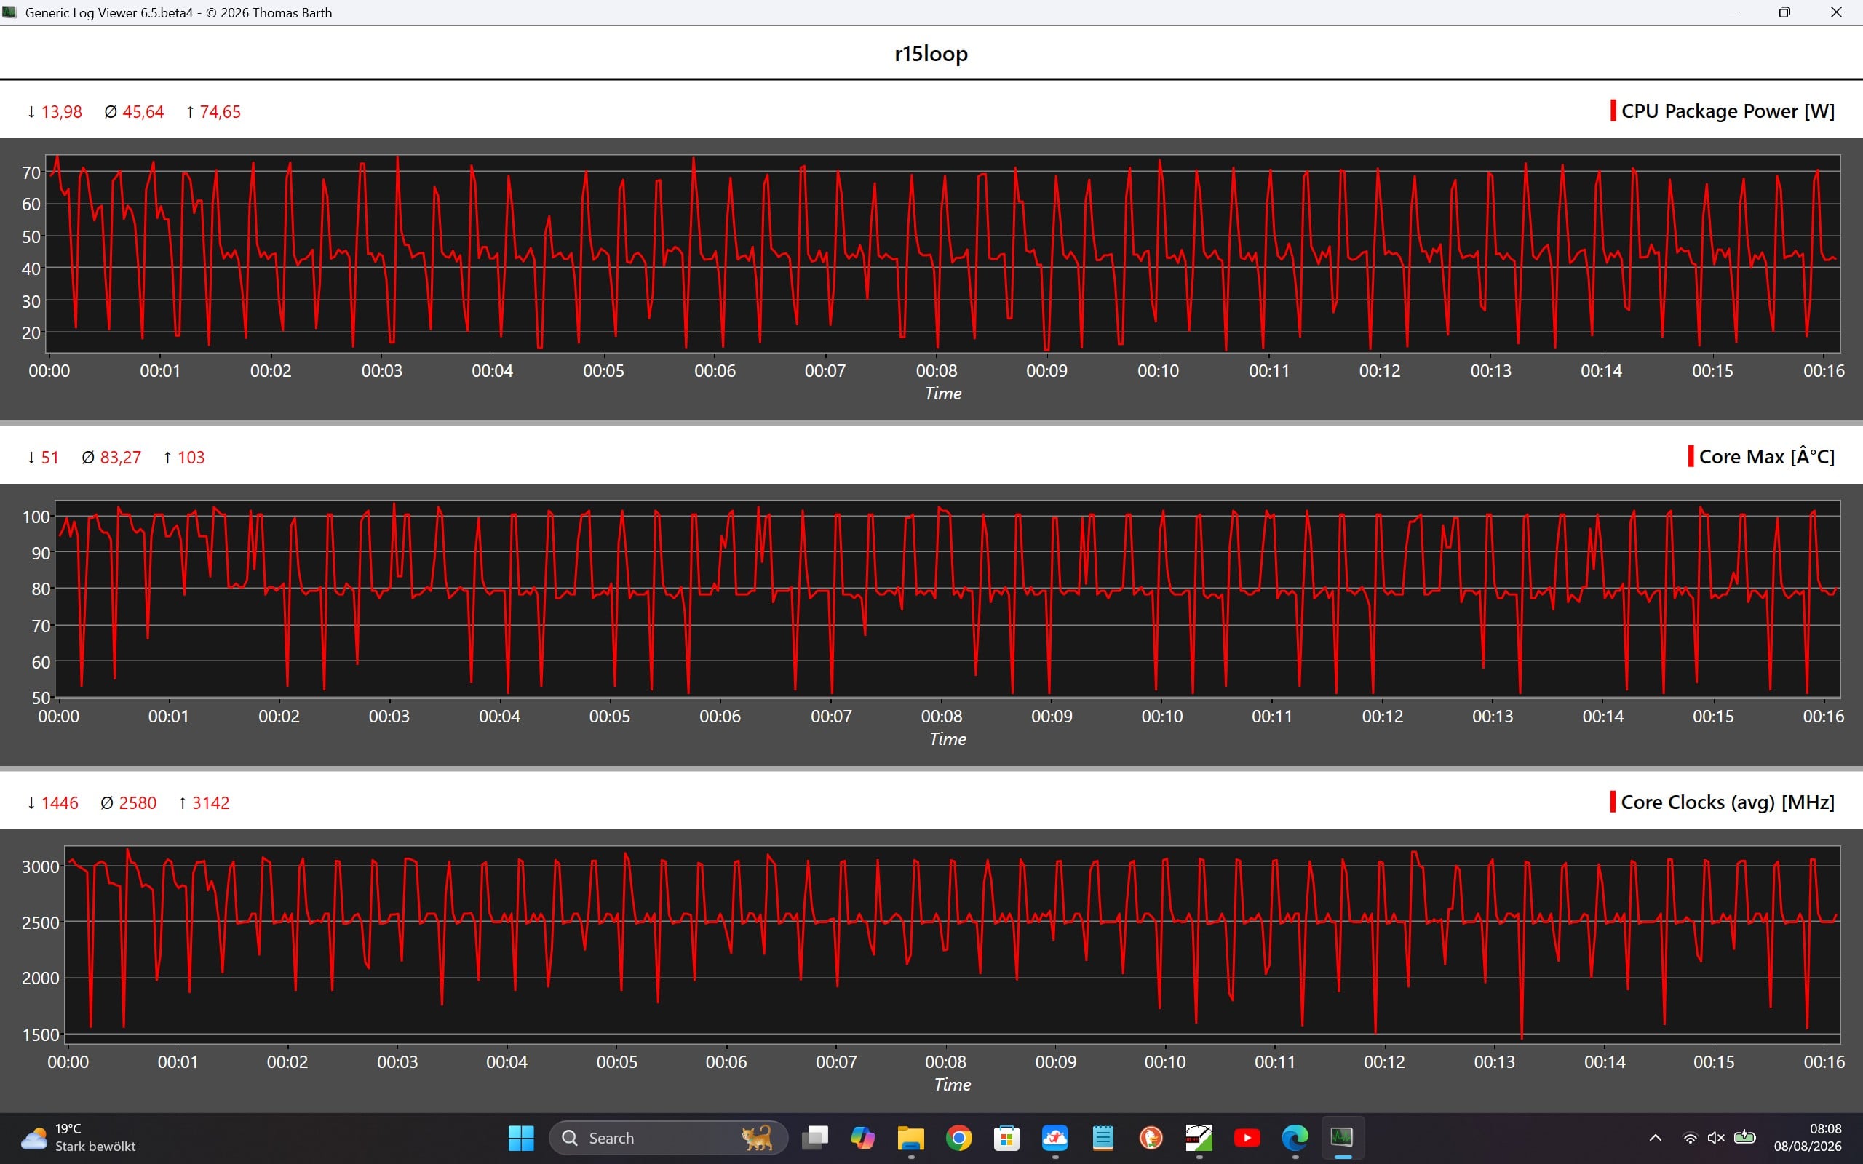The width and height of the screenshot is (1863, 1164).
Task: Click the minimum clock value 1446
Action: point(60,803)
